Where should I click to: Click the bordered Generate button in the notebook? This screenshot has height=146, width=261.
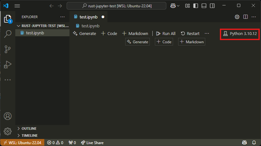[137, 42]
